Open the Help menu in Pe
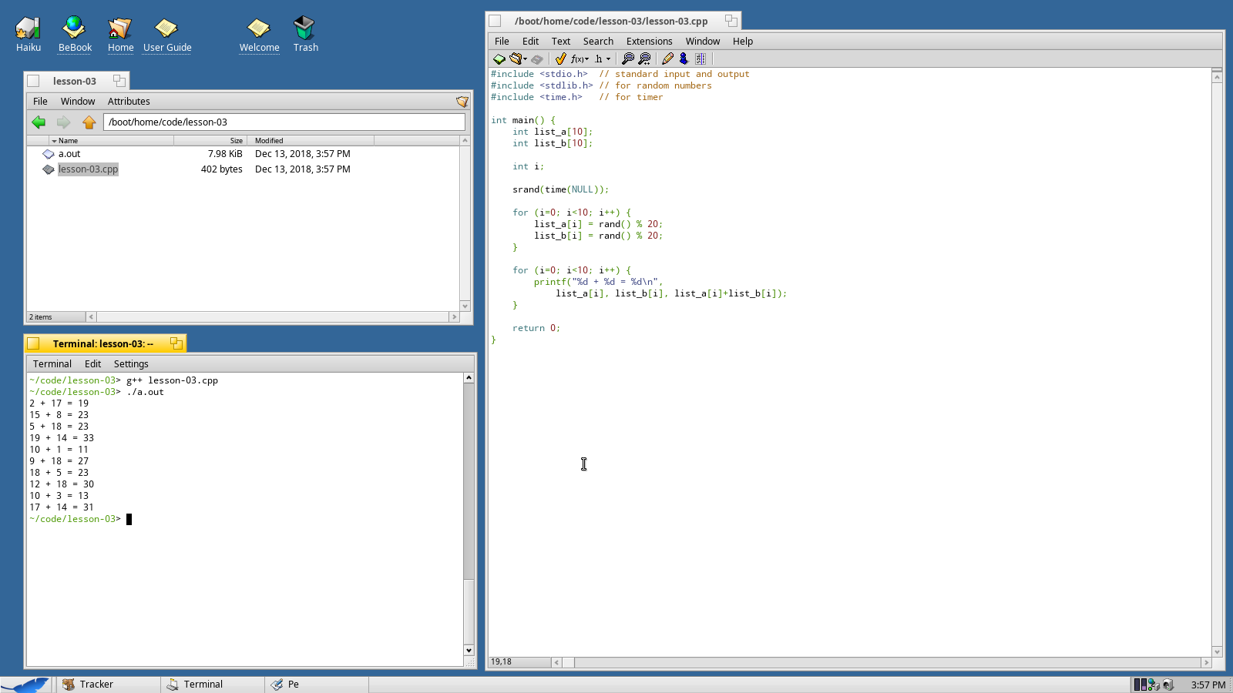 743,42
